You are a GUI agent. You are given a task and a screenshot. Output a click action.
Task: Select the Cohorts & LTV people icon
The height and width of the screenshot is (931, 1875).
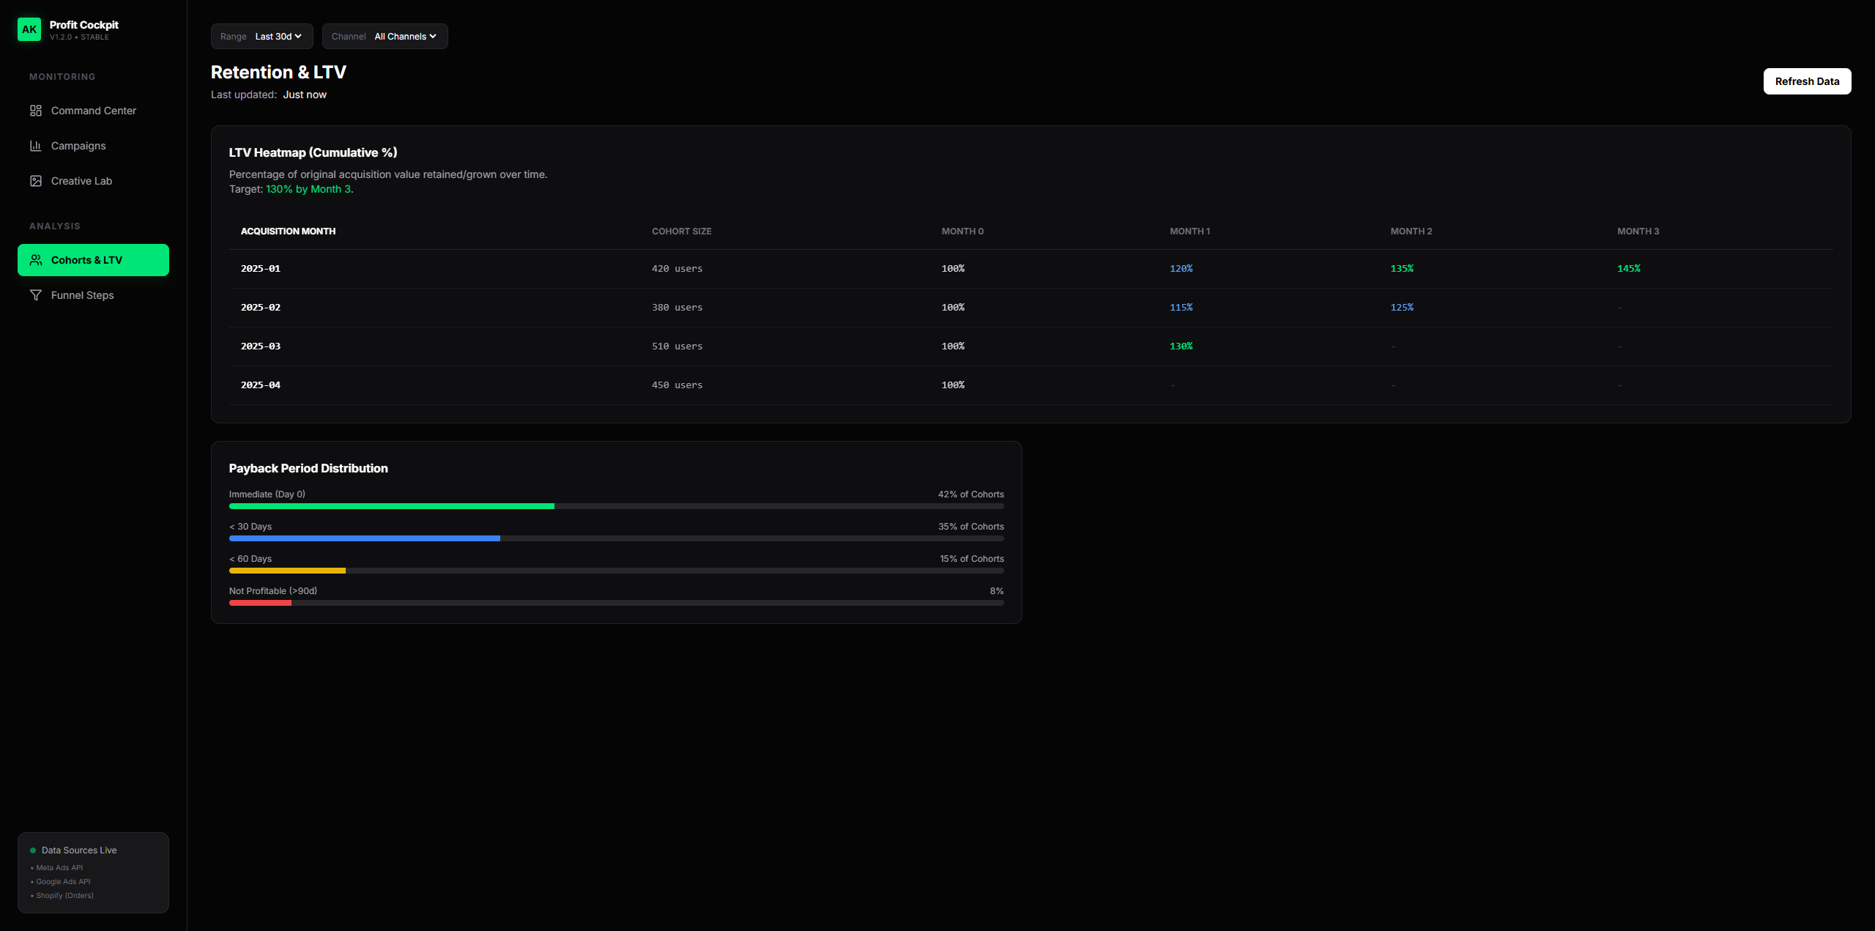pyautogui.click(x=36, y=259)
